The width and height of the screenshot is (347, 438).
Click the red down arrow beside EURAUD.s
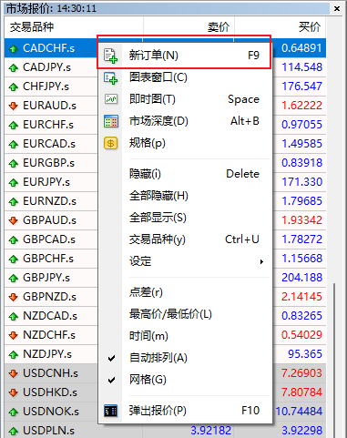[x=14, y=106]
